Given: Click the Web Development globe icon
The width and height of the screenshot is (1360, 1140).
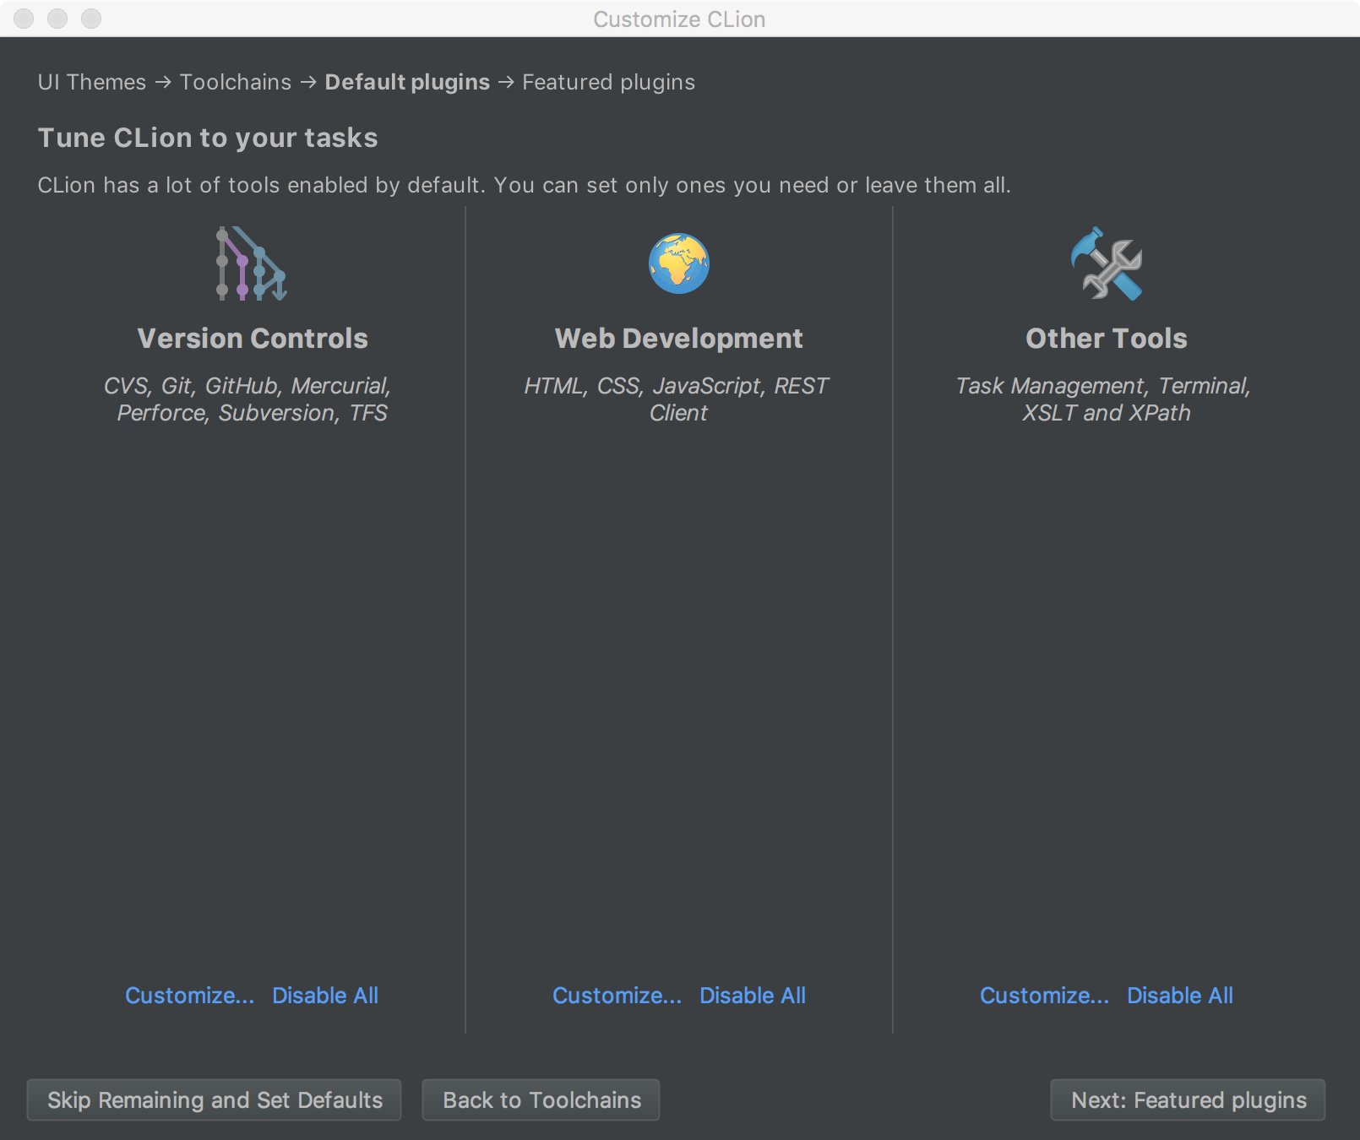Looking at the screenshot, I should tap(679, 263).
